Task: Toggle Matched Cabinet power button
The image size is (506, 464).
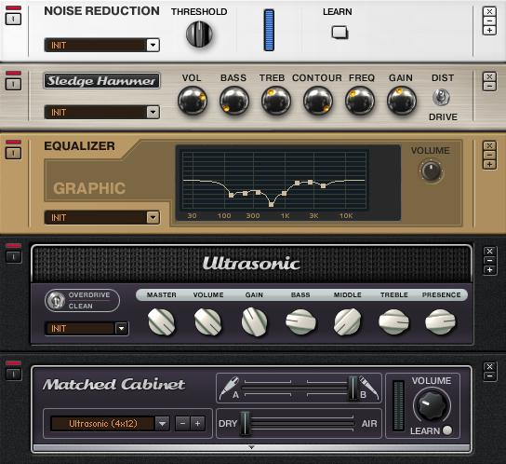Action: point(14,375)
